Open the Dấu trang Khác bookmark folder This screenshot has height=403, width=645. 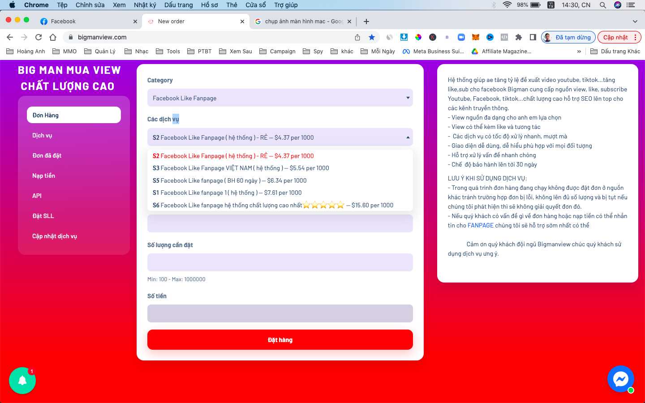point(615,51)
